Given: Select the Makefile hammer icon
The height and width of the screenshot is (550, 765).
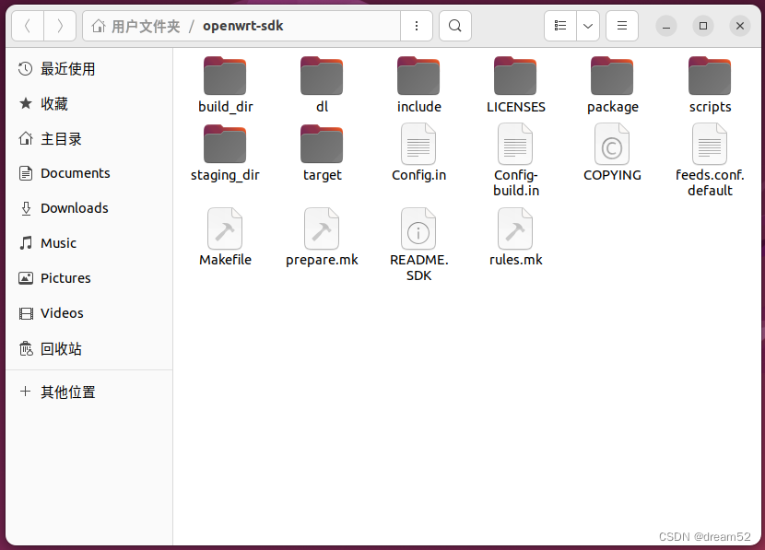Looking at the screenshot, I should click(225, 228).
